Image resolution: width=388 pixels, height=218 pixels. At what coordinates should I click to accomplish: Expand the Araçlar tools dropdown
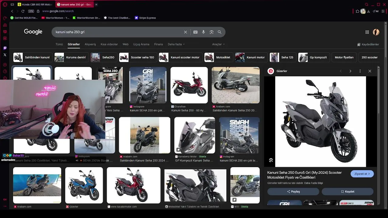[x=218, y=44]
